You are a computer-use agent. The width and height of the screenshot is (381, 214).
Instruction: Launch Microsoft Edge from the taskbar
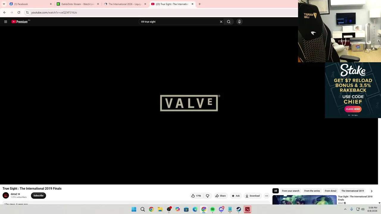195,209
